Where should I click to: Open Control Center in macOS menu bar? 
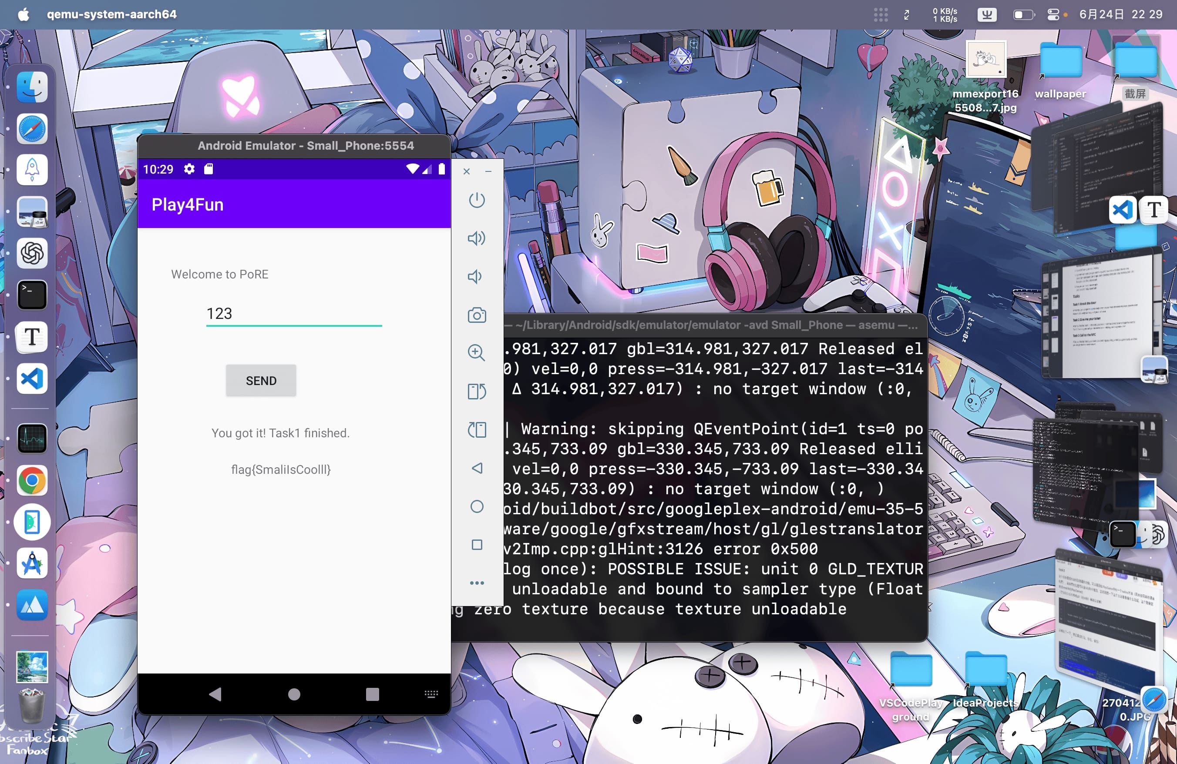pos(1053,14)
